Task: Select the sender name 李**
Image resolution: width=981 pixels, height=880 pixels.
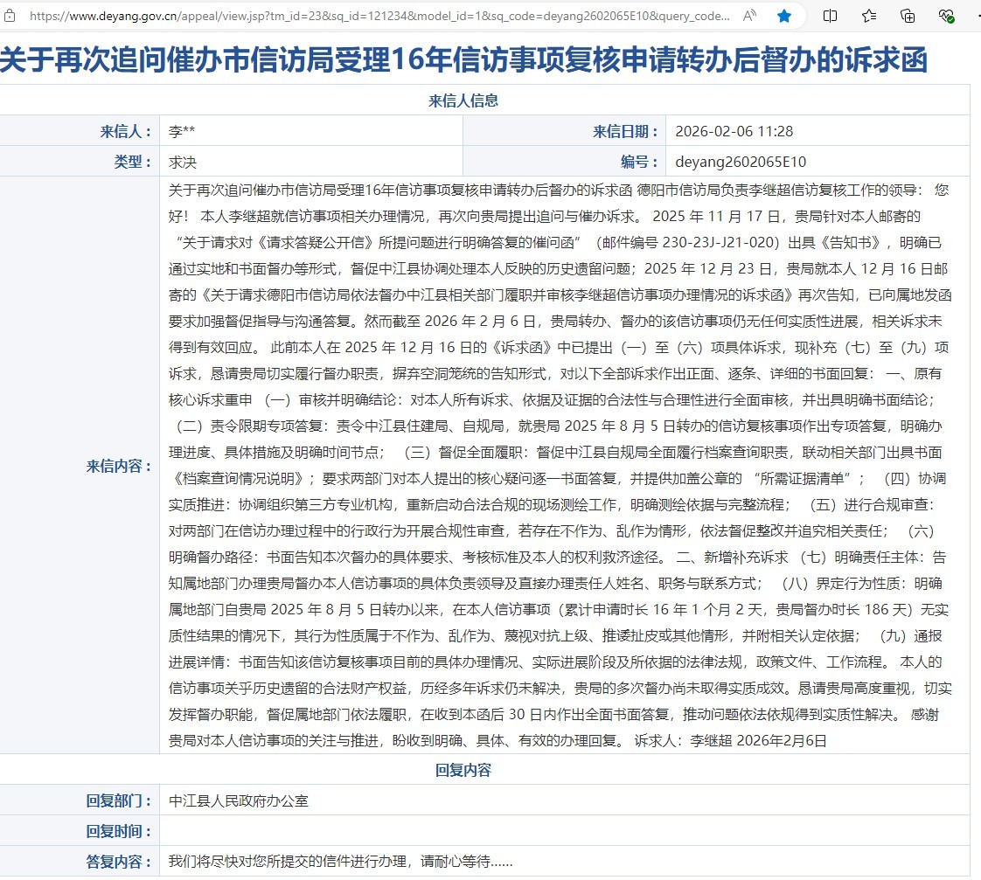Action: point(182,131)
